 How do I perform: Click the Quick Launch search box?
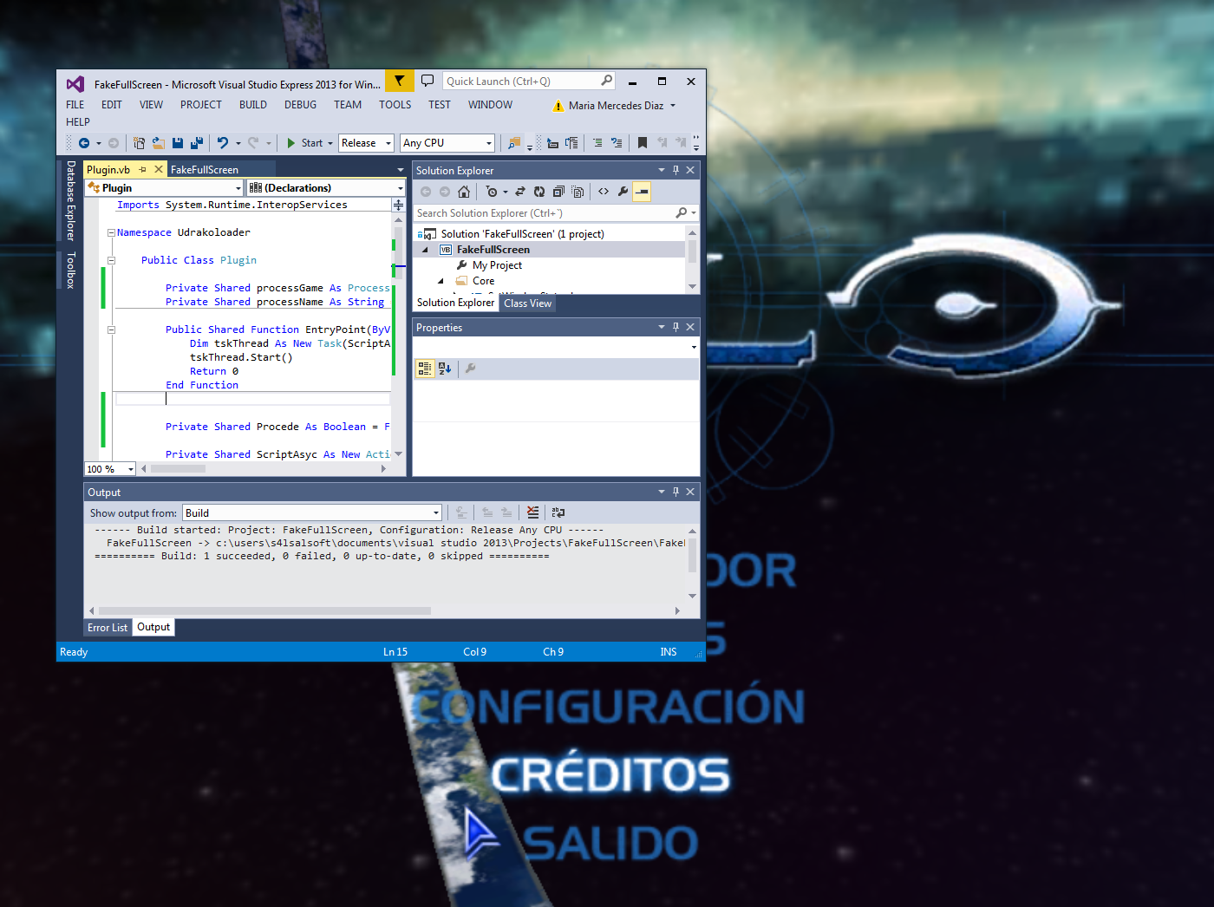coord(529,81)
